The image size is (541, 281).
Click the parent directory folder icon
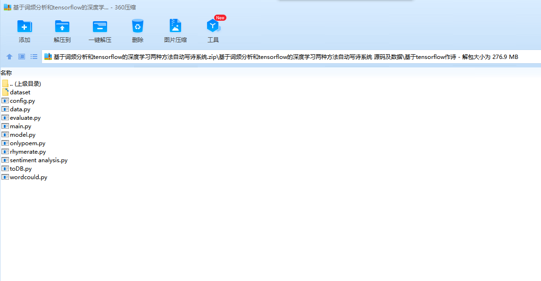click(x=5, y=84)
